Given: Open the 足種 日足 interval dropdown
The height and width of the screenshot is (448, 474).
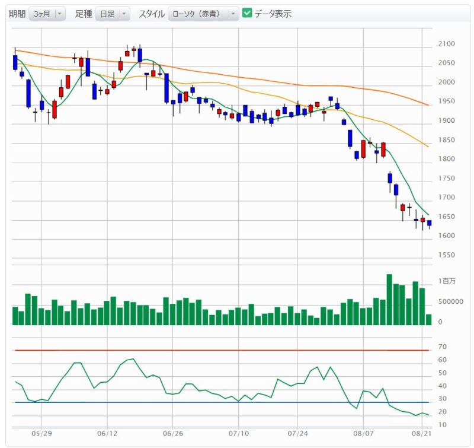Looking at the screenshot, I should tap(113, 14).
